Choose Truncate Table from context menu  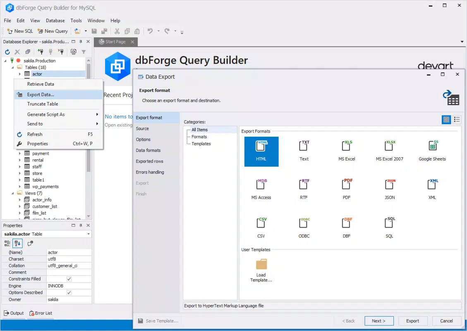coord(58,104)
